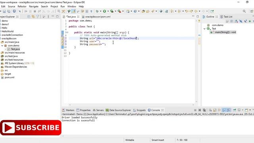Screen dimensions: 254x143
Task: Click the editor horizontal scrollbar
Action: click(131, 105)
